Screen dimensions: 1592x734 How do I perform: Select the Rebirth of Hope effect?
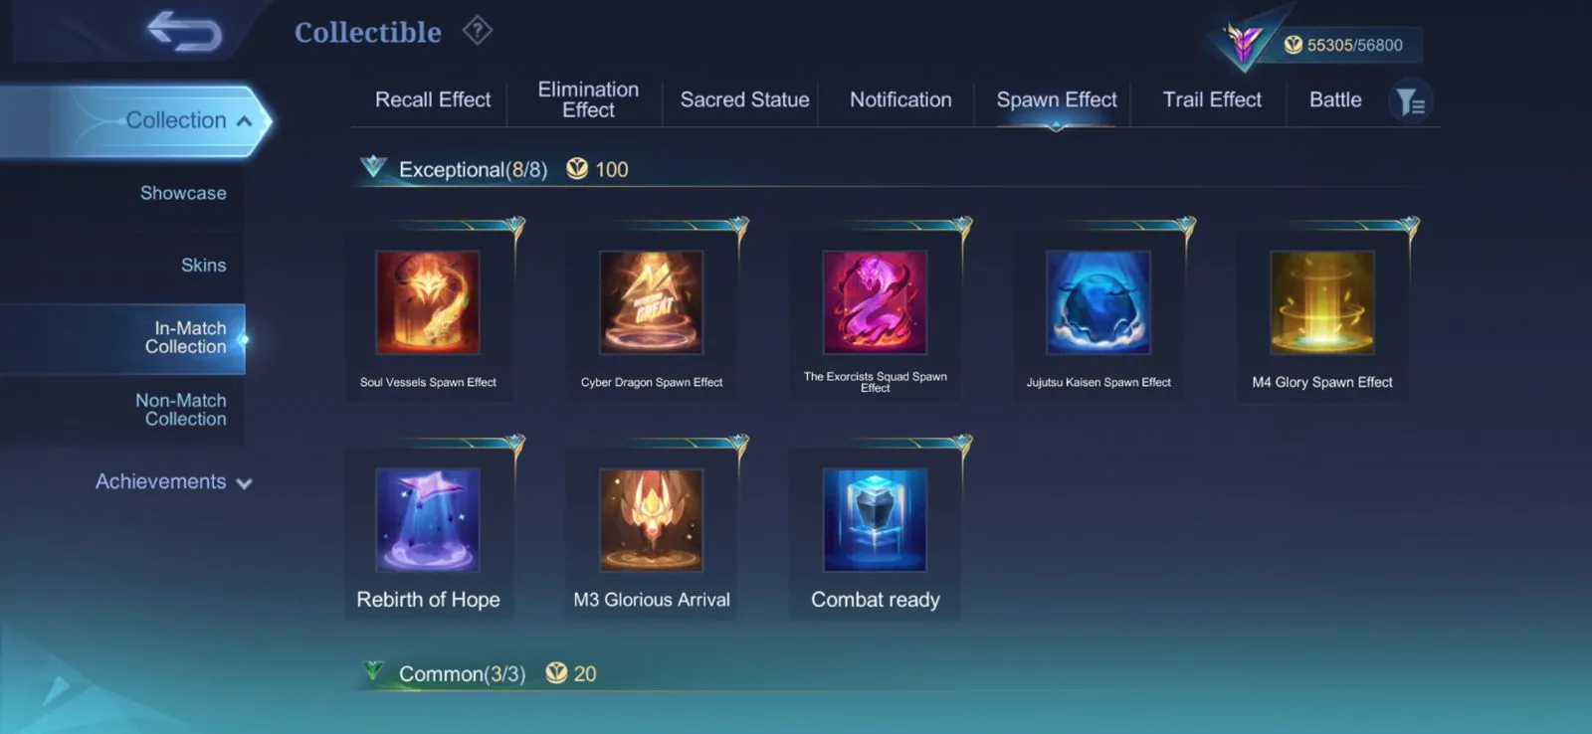pos(428,520)
